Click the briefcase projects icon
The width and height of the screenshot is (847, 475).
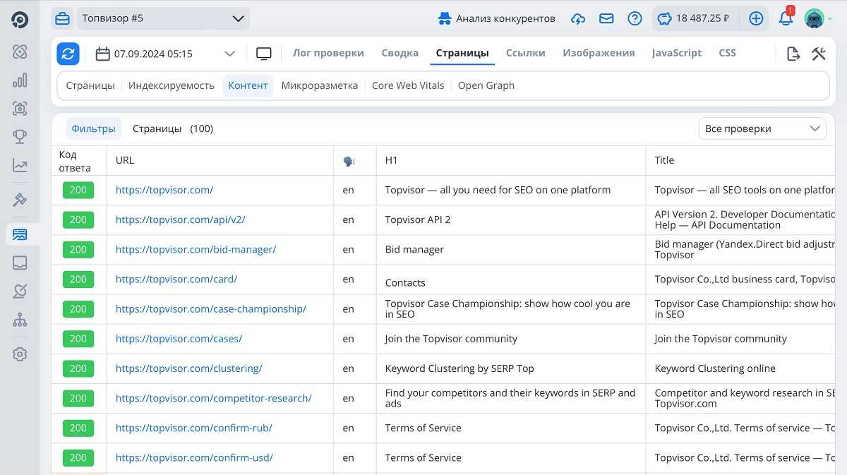[62, 18]
